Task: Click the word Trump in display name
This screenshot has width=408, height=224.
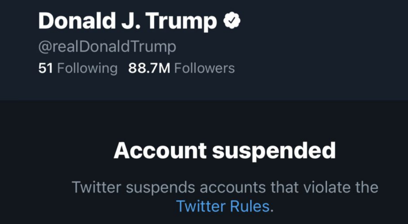Action: pyautogui.click(x=181, y=22)
